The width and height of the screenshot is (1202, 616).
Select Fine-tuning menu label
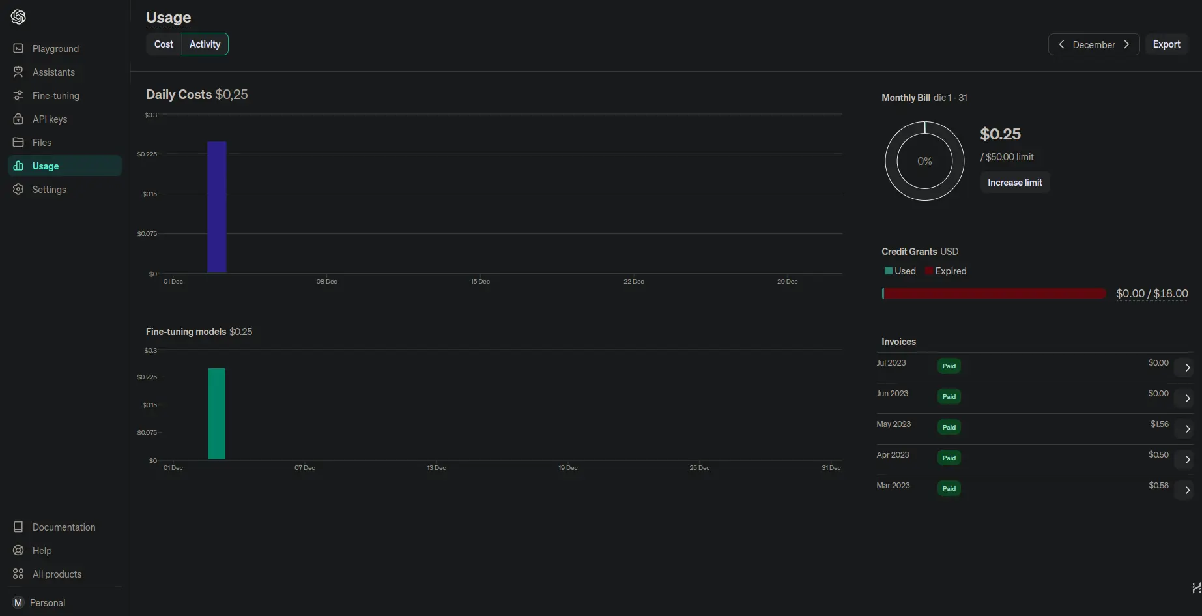click(x=56, y=96)
